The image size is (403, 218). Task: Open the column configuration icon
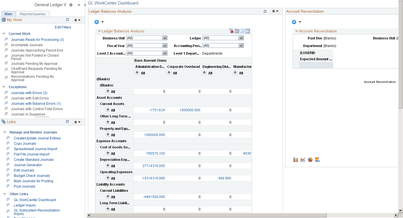click(247, 31)
